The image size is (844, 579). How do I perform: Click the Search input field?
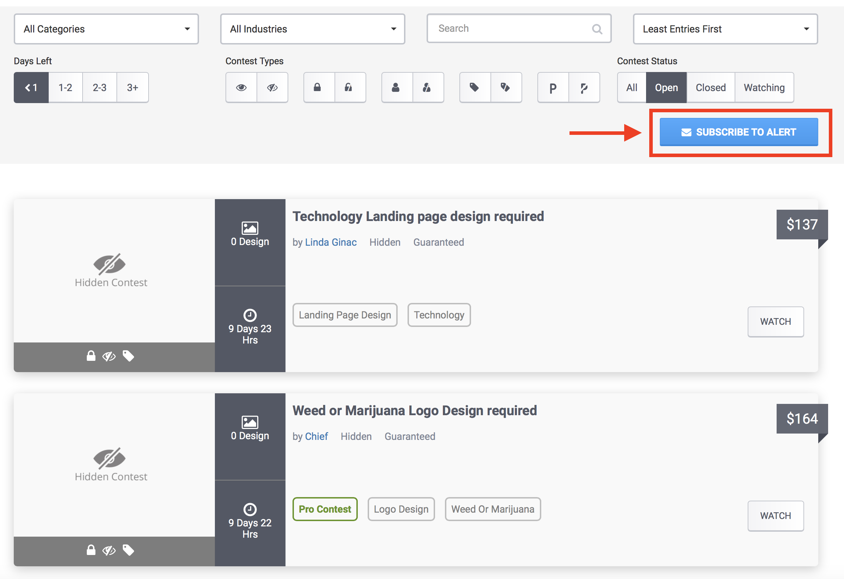(x=518, y=28)
